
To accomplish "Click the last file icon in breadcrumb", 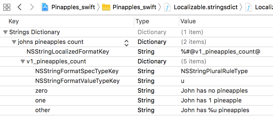I will click(x=249, y=7).
